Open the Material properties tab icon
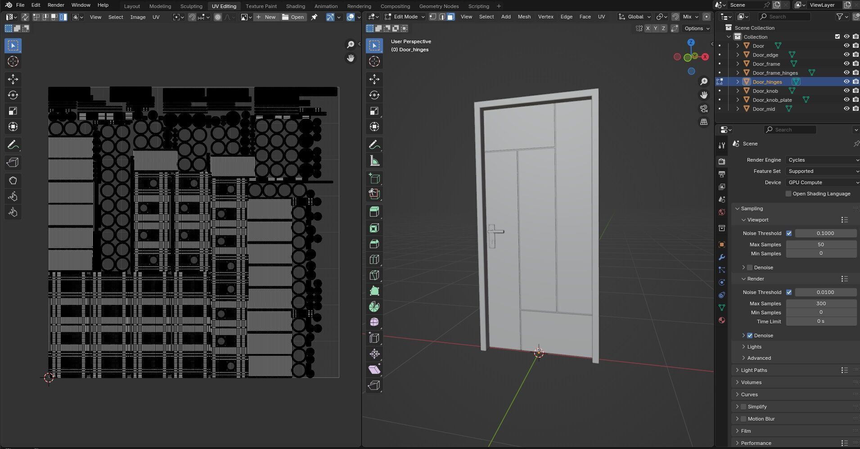 click(722, 320)
